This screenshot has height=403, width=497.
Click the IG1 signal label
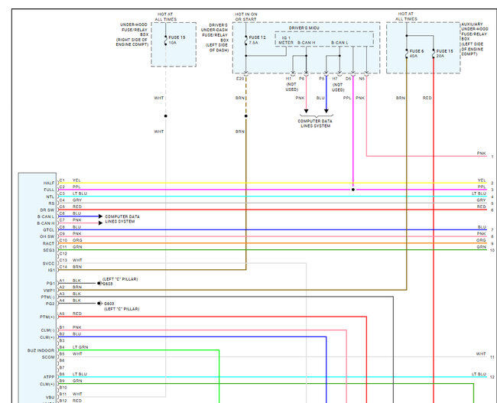coord(51,270)
